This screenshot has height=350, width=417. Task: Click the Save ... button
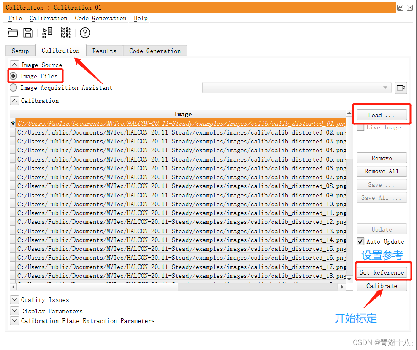click(x=382, y=184)
